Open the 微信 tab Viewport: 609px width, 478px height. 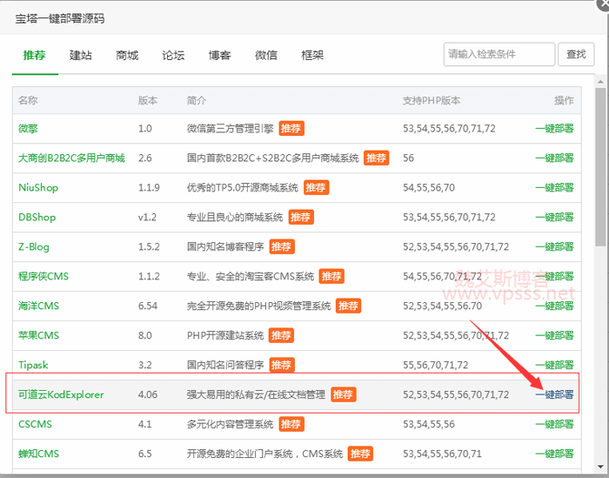point(265,55)
